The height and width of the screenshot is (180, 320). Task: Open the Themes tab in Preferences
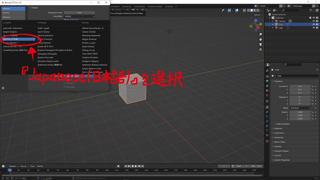coord(13,13)
